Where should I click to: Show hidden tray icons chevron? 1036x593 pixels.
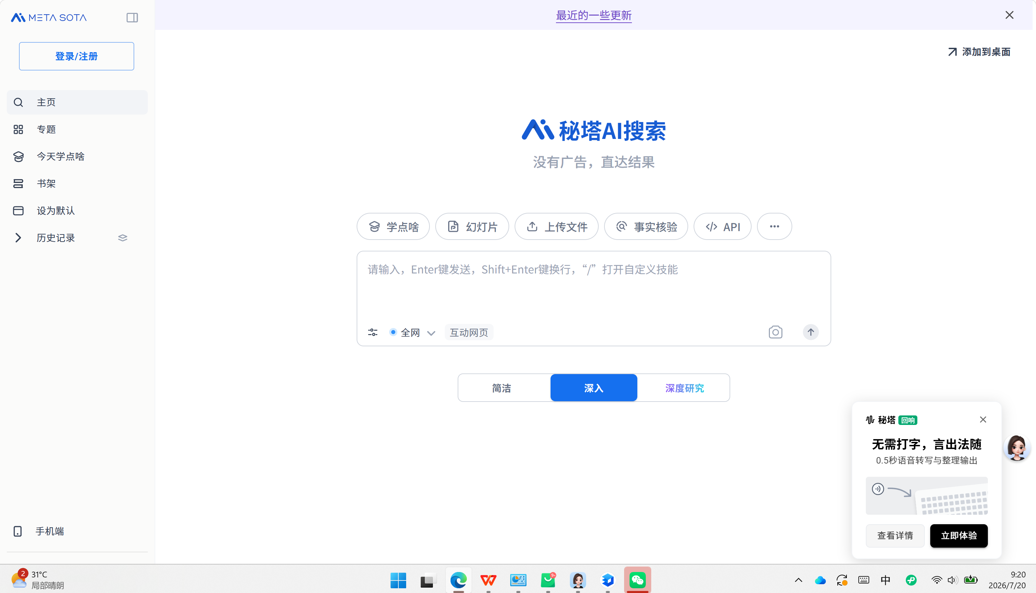click(798, 580)
